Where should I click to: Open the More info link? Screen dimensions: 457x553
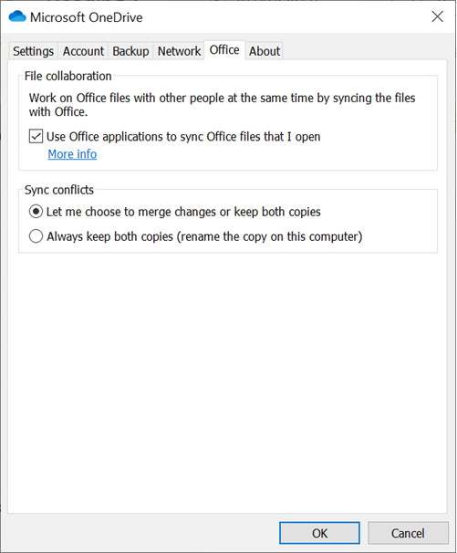coord(72,154)
